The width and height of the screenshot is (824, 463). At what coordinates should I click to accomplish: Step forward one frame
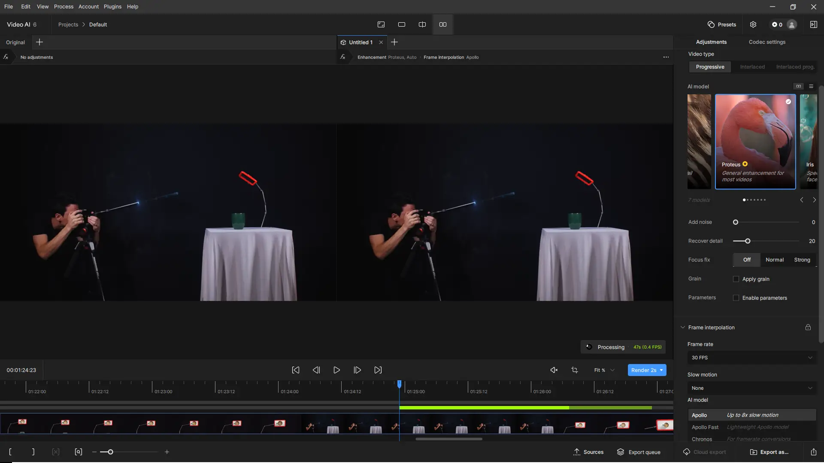pos(357,370)
